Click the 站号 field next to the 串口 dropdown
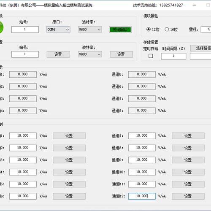 [x=25, y=30]
